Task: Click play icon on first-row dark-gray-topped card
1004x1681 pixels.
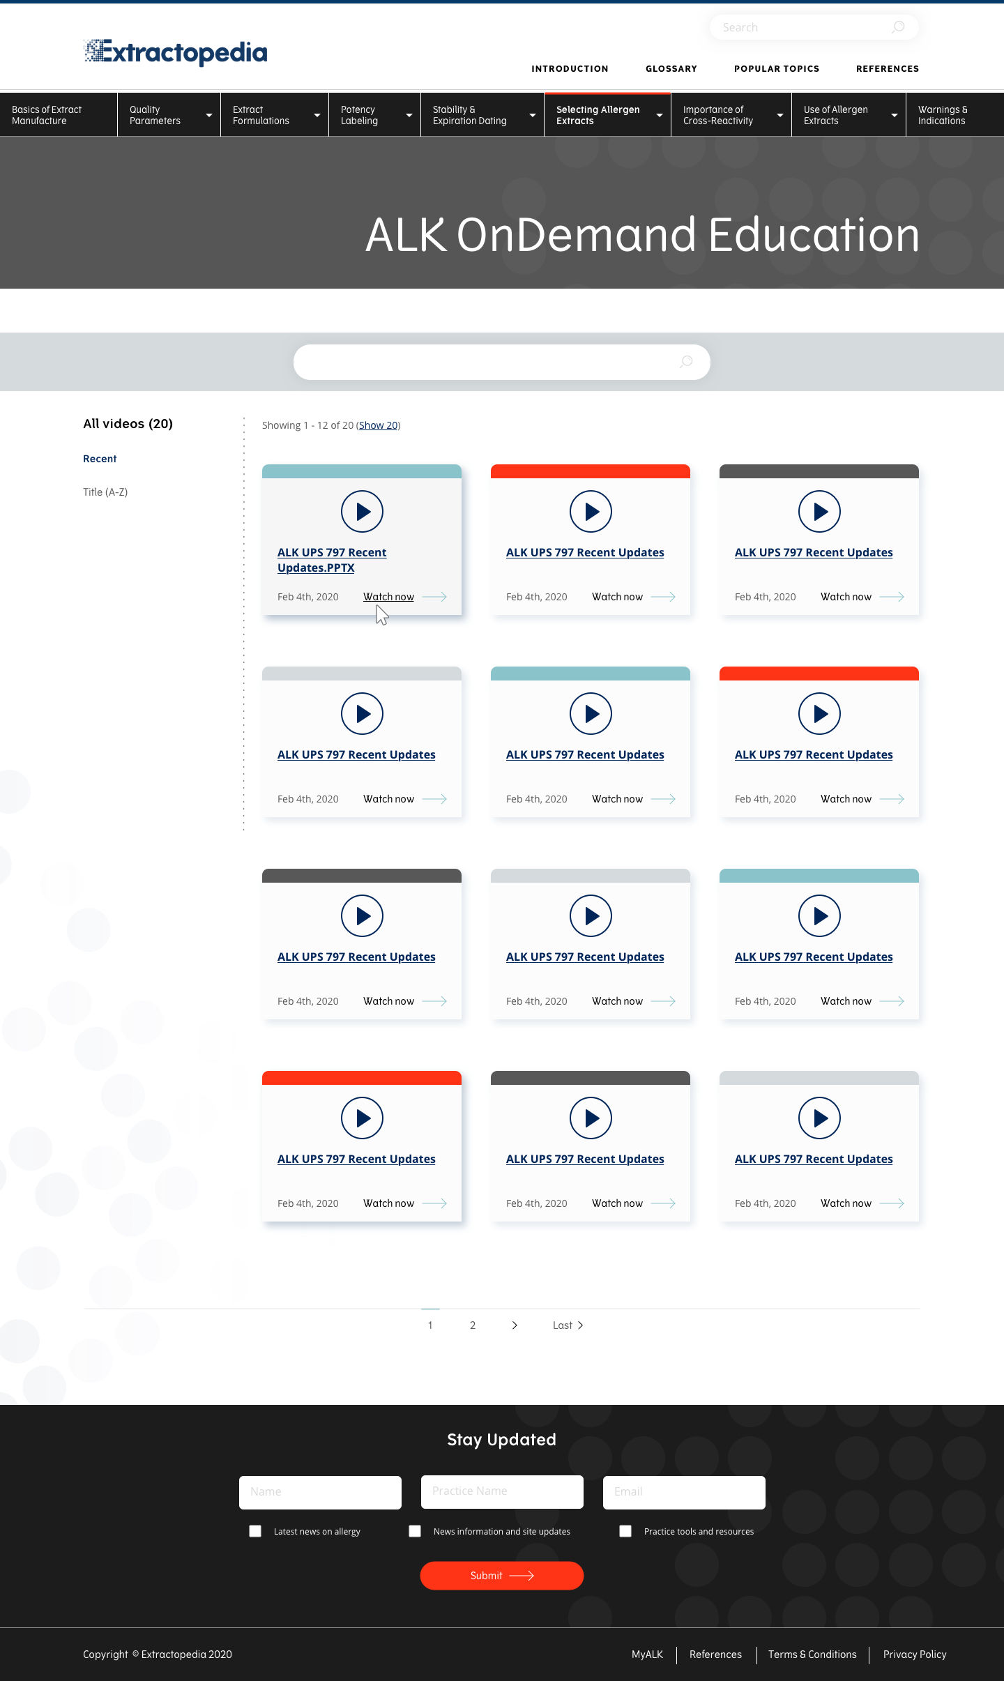Action: [x=819, y=511]
